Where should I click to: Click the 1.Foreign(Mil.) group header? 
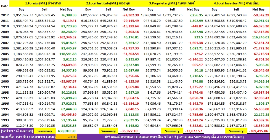[43, 3]
